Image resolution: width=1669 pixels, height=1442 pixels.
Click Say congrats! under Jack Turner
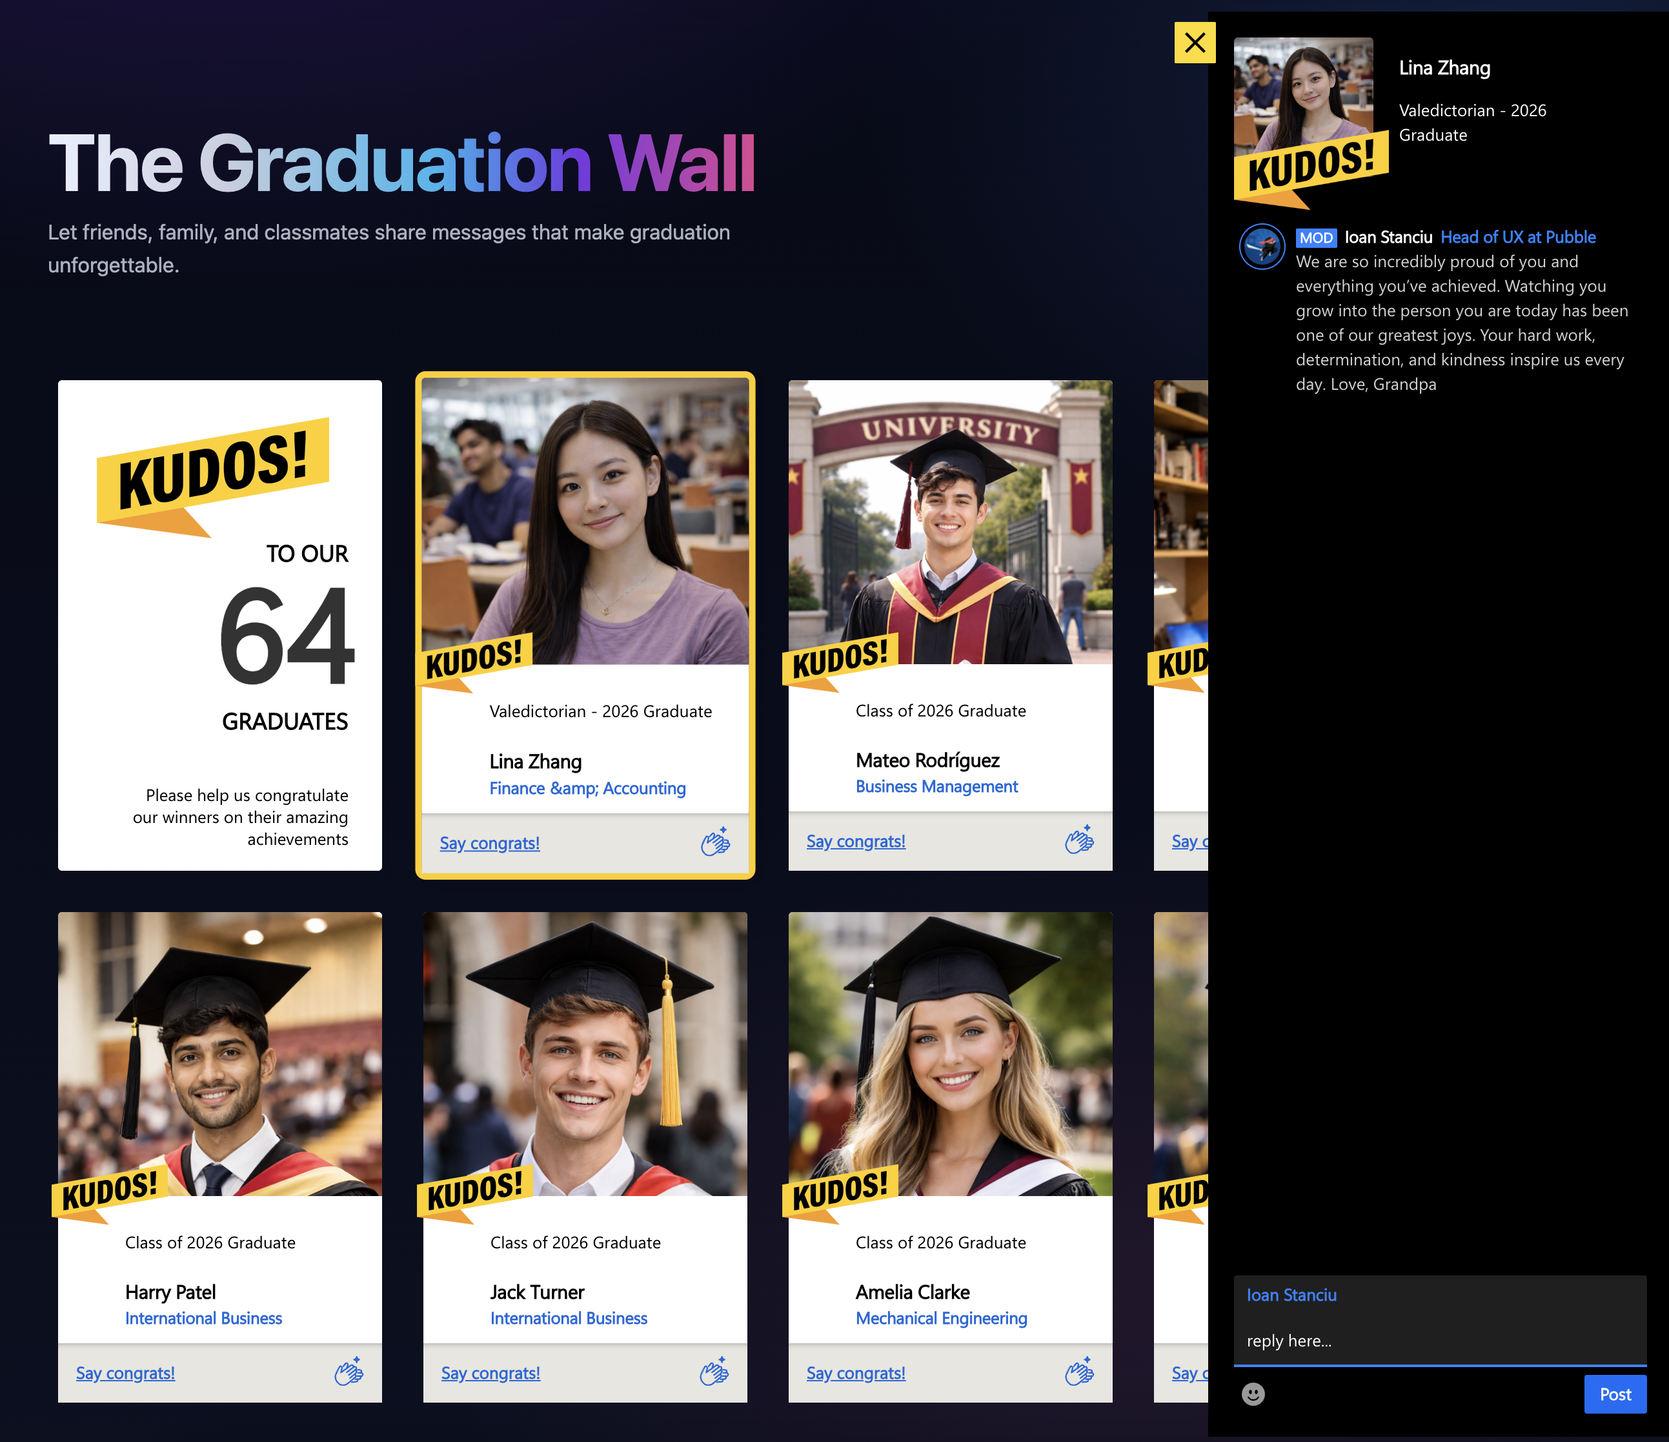[490, 1373]
